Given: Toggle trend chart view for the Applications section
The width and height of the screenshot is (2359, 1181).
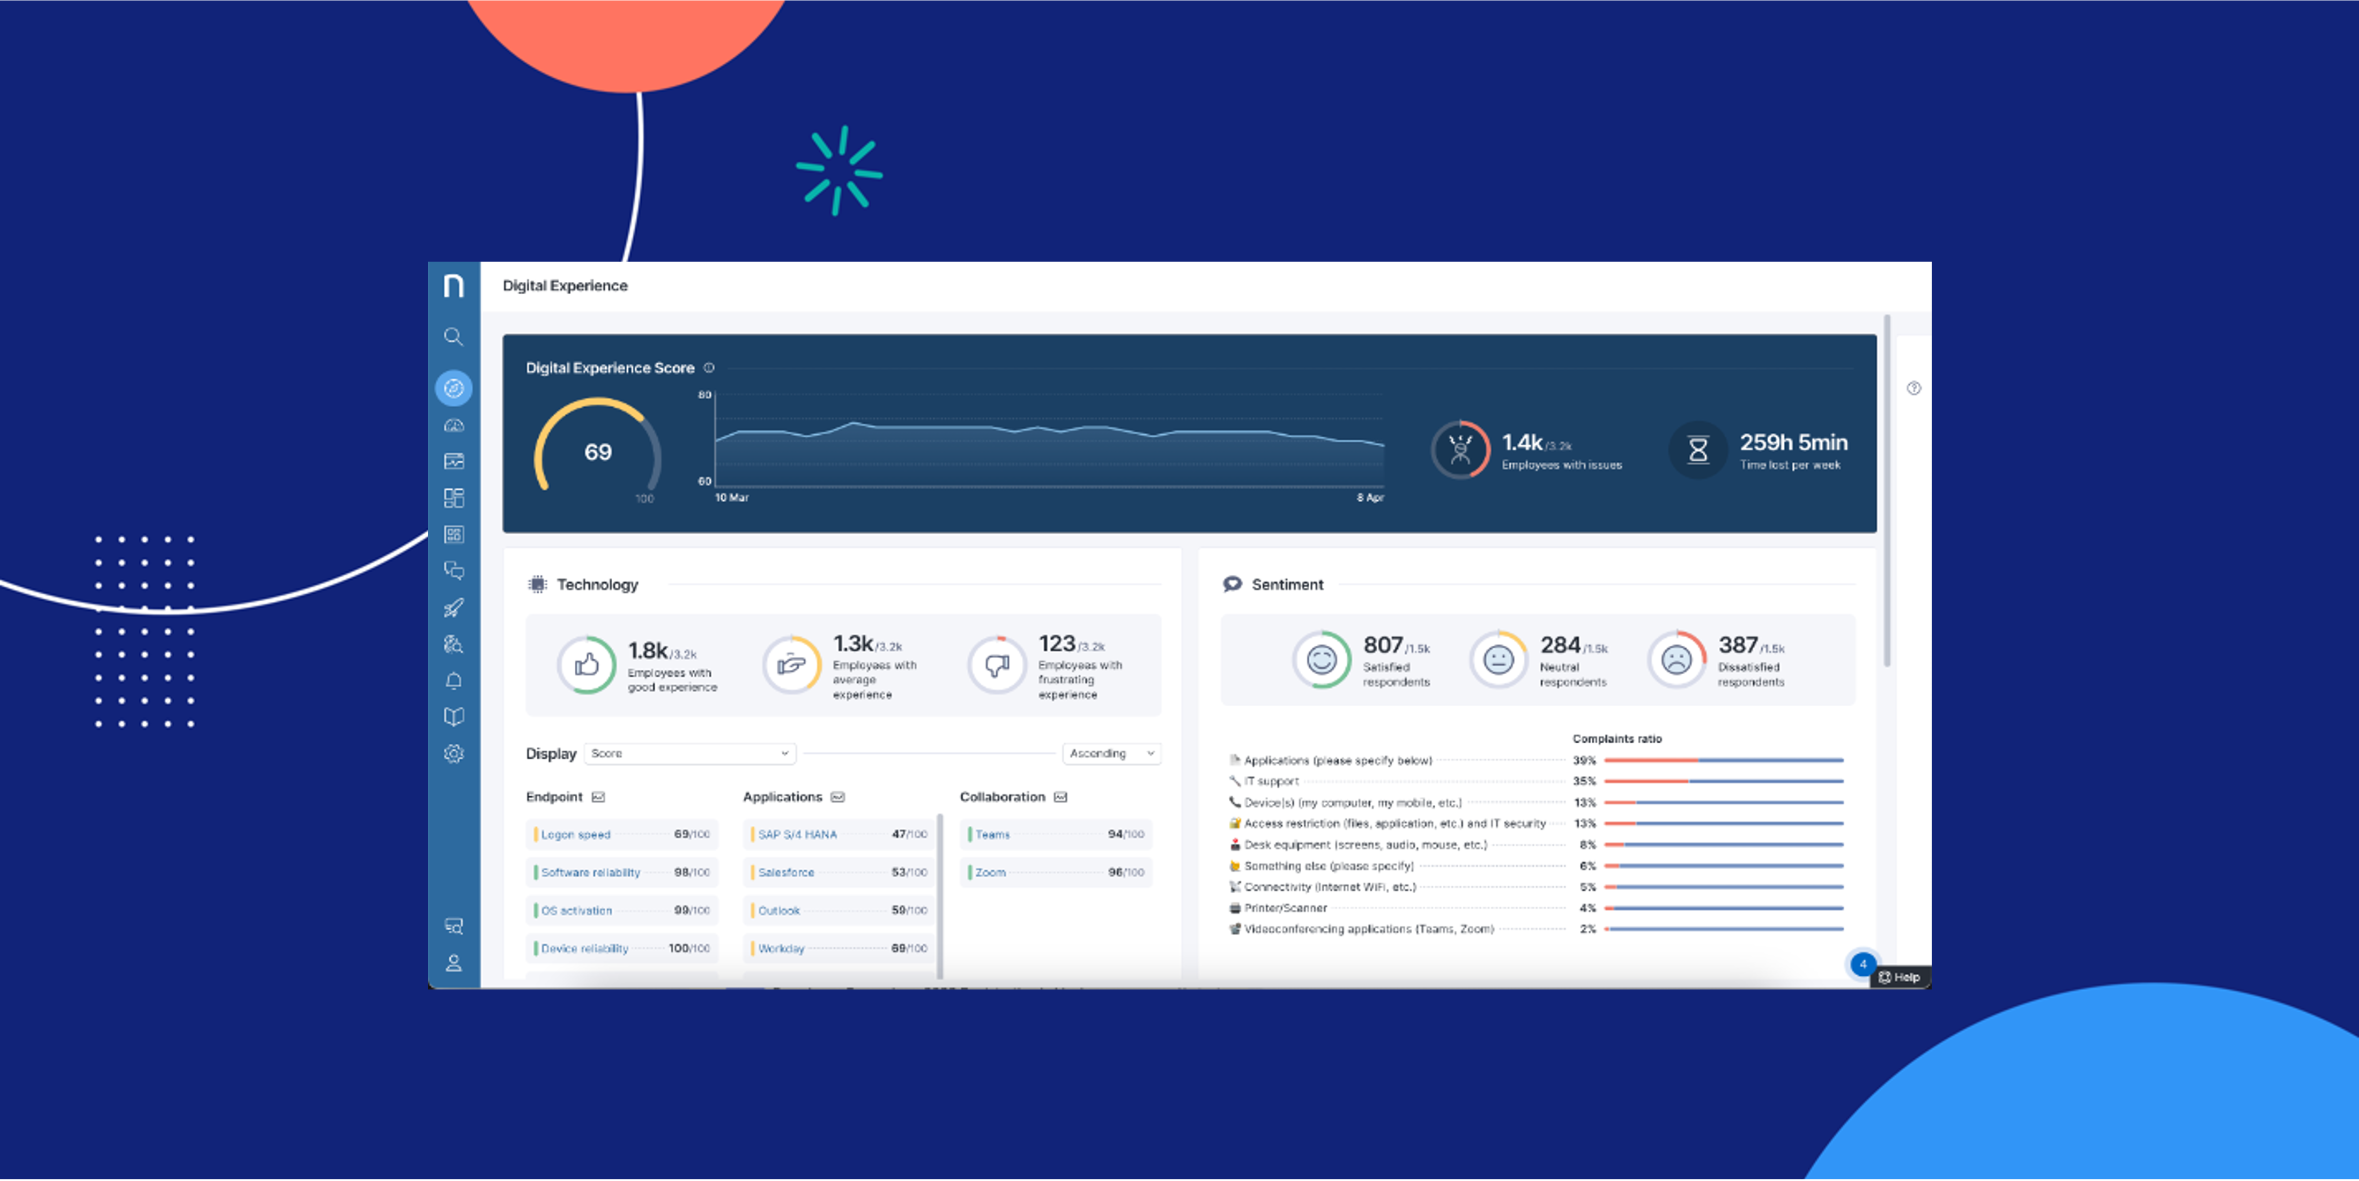Looking at the screenshot, I should click(x=838, y=796).
